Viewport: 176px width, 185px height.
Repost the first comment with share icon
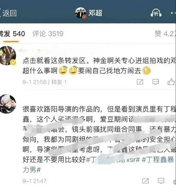pyautogui.click(x=140, y=82)
